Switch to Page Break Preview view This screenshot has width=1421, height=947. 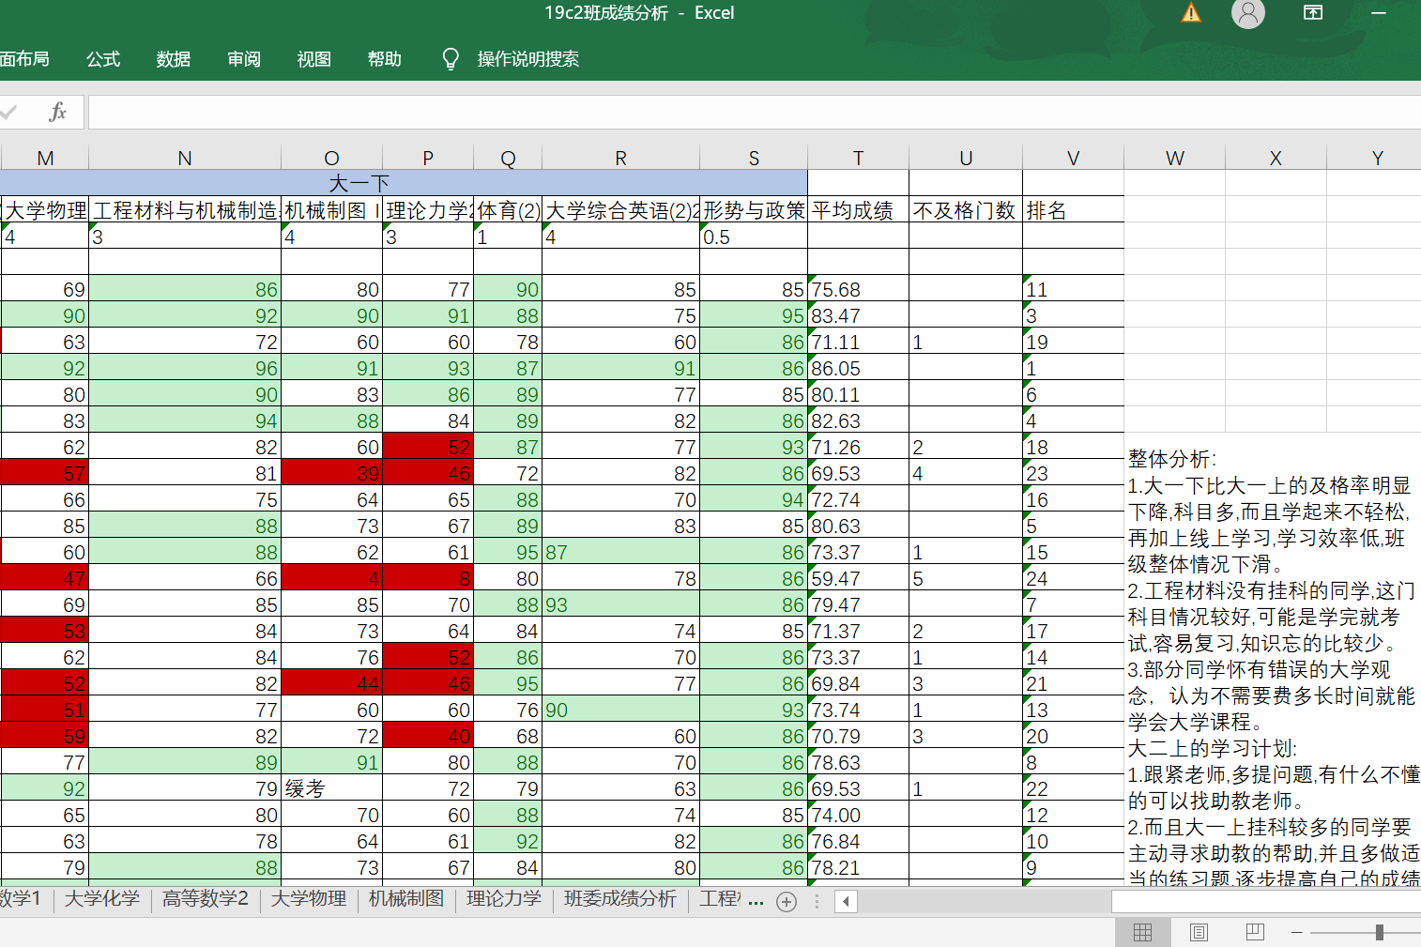click(x=1255, y=932)
